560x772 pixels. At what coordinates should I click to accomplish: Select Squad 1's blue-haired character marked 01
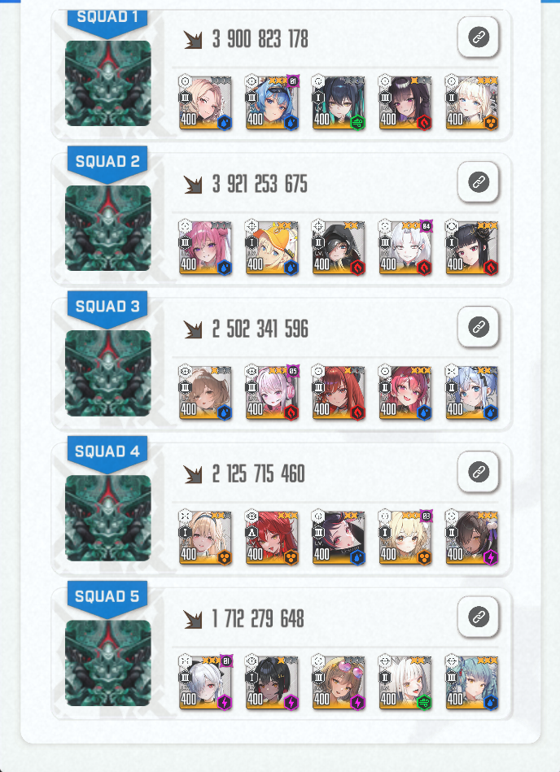(x=273, y=102)
